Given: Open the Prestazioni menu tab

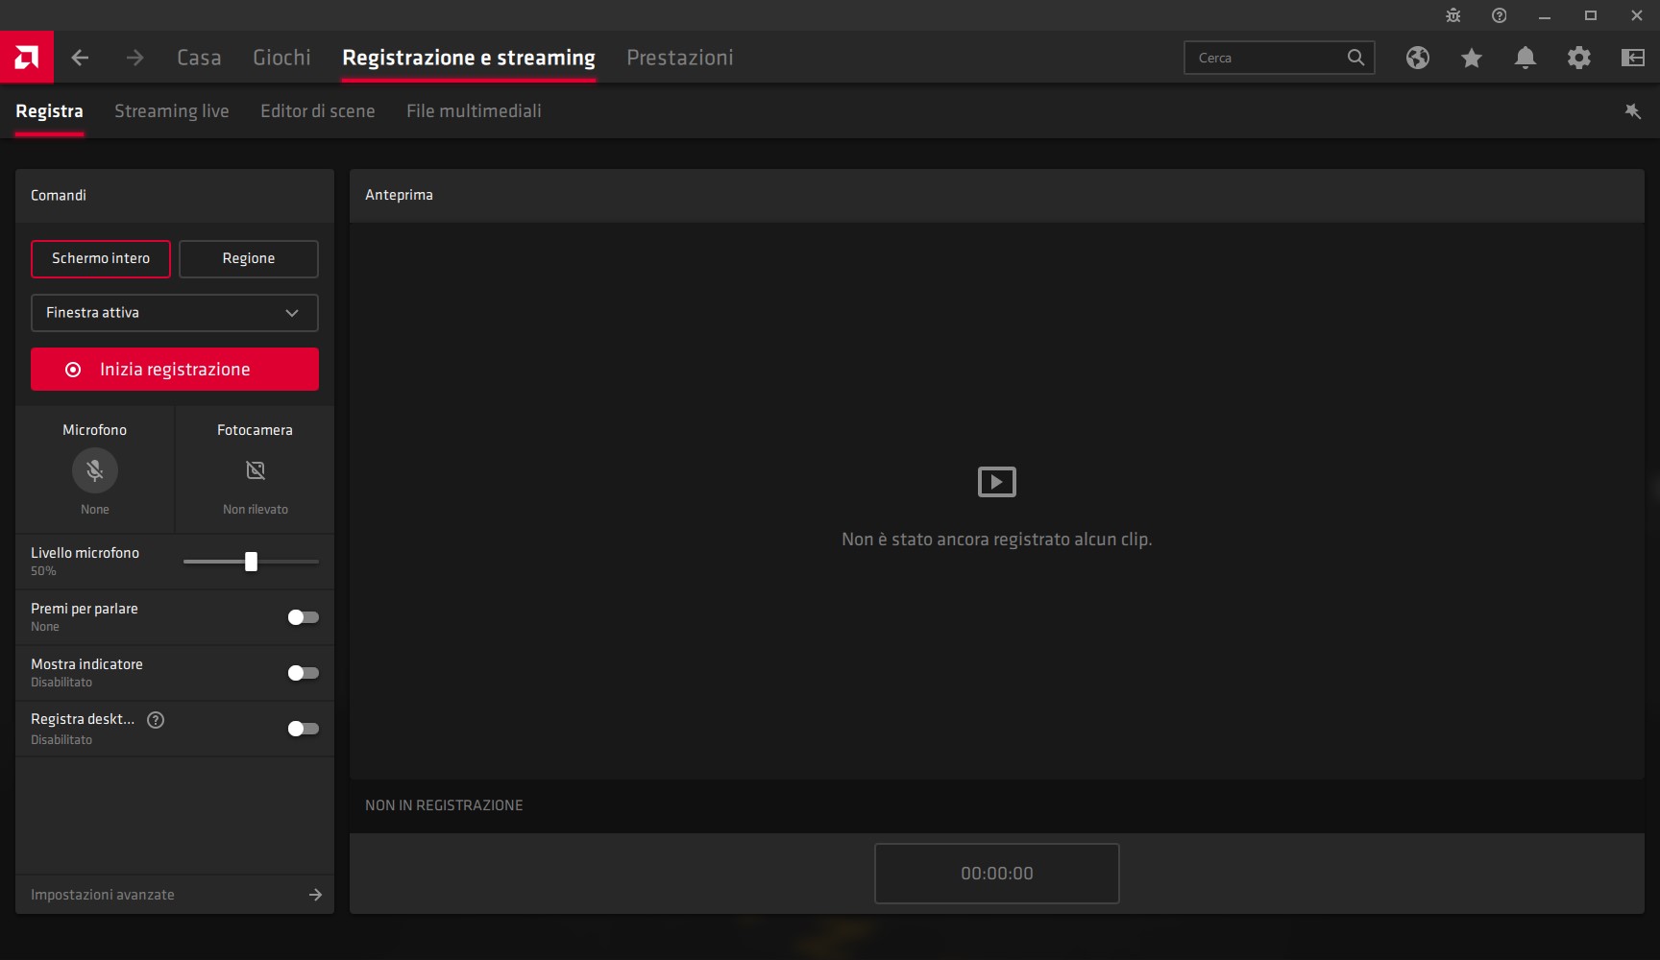Looking at the screenshot, I should point(679,58).
